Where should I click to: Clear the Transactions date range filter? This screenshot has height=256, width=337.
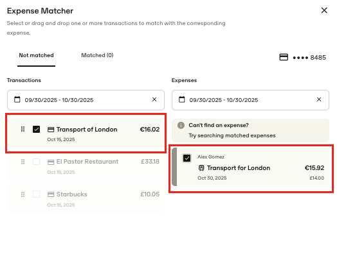(154, 99)
